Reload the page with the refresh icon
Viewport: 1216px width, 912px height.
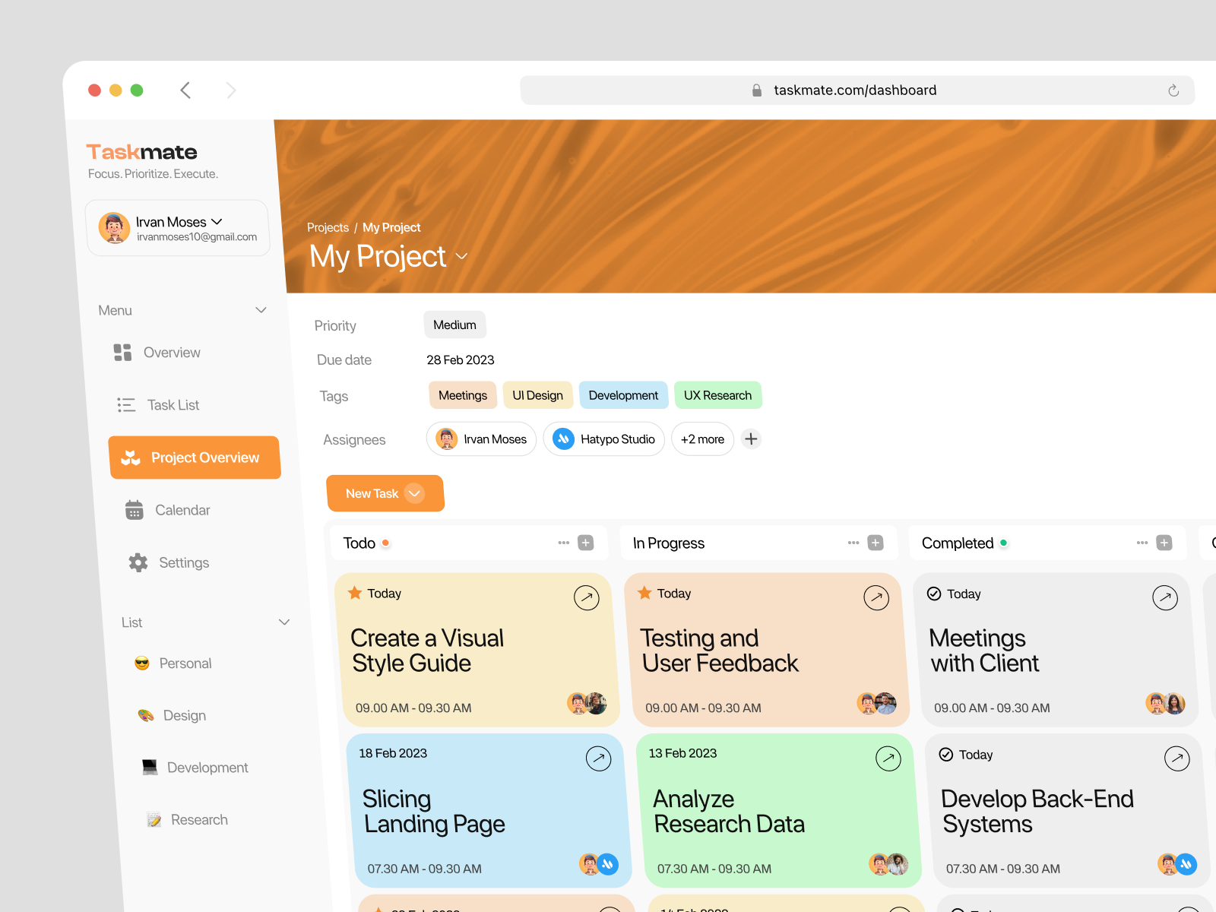coord(1173,90)
